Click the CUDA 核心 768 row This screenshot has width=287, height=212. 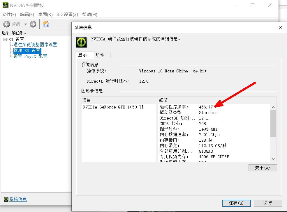point(183,124)
